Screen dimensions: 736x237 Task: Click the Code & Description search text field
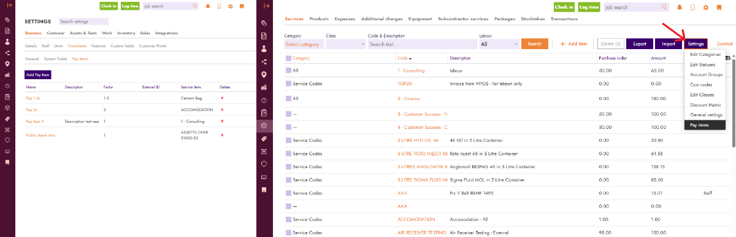point(422,44)
